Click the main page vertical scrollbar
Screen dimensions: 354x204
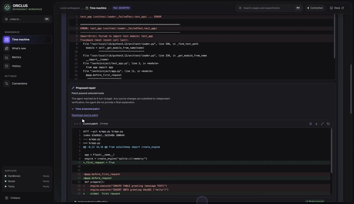pos(351,88)
